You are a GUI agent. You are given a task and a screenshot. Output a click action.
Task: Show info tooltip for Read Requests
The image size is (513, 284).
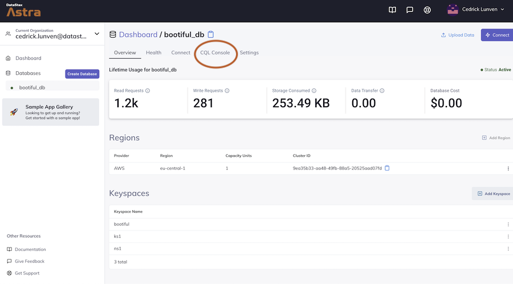coord(148,91)
